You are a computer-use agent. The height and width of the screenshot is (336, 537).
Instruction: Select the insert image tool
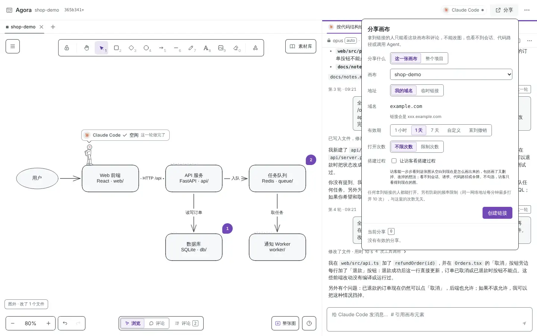pyautogui.click(x=221, y=48)
